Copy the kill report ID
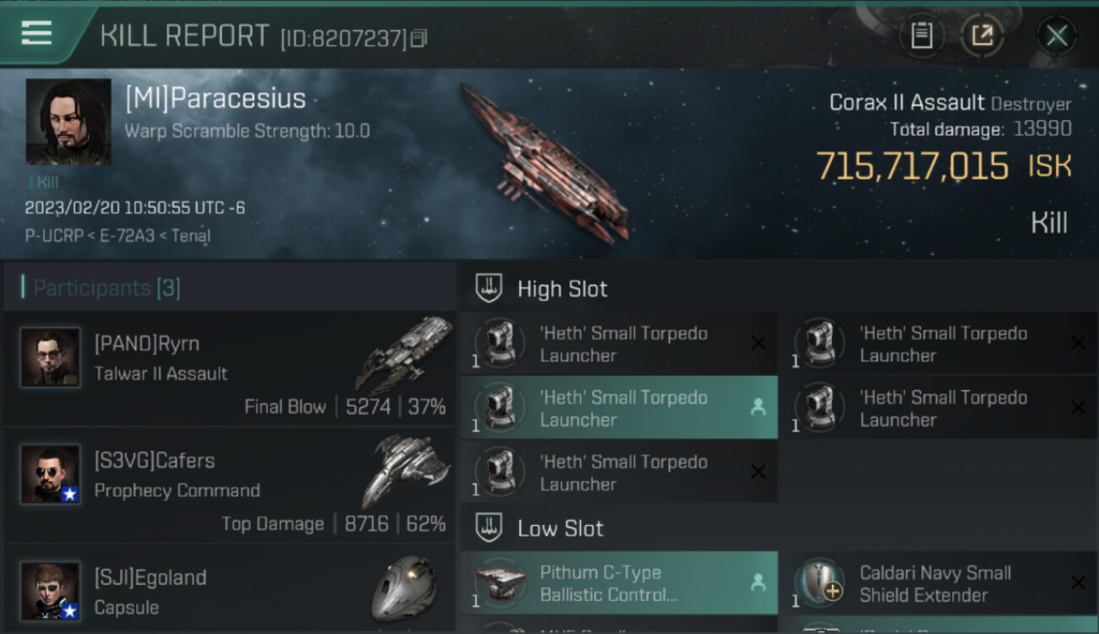The image size is (1099, 634). (x=419, y=38)
